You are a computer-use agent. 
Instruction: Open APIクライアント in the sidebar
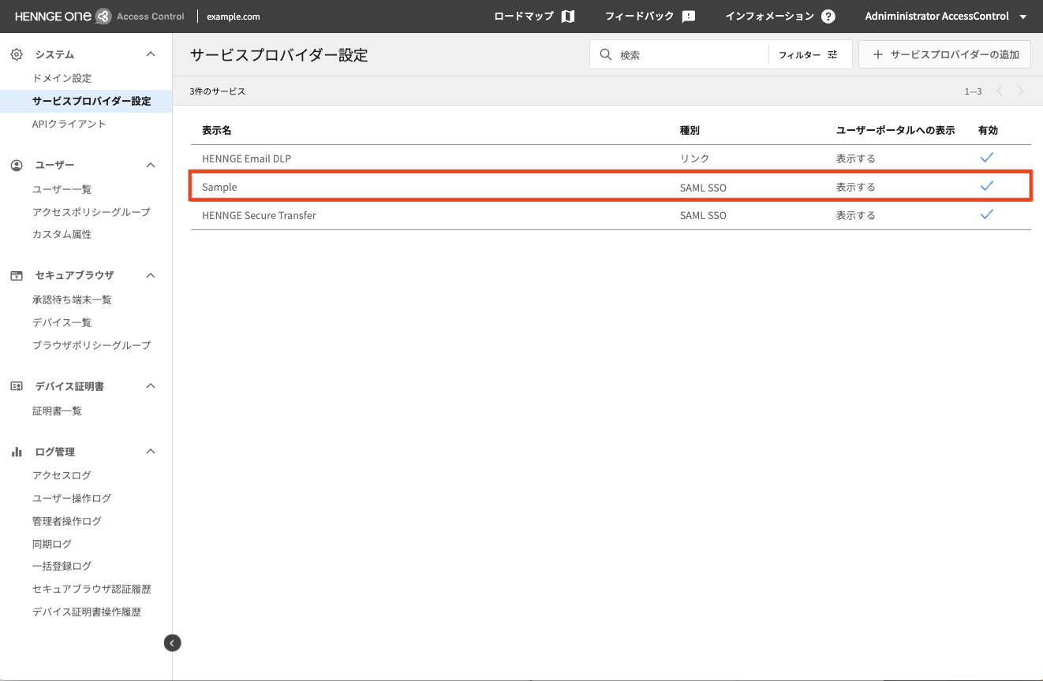point(69,124)
